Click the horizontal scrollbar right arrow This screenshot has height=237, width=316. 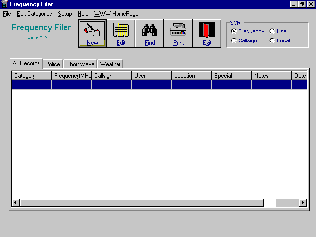pyautogui.click(x=303, y=203)
